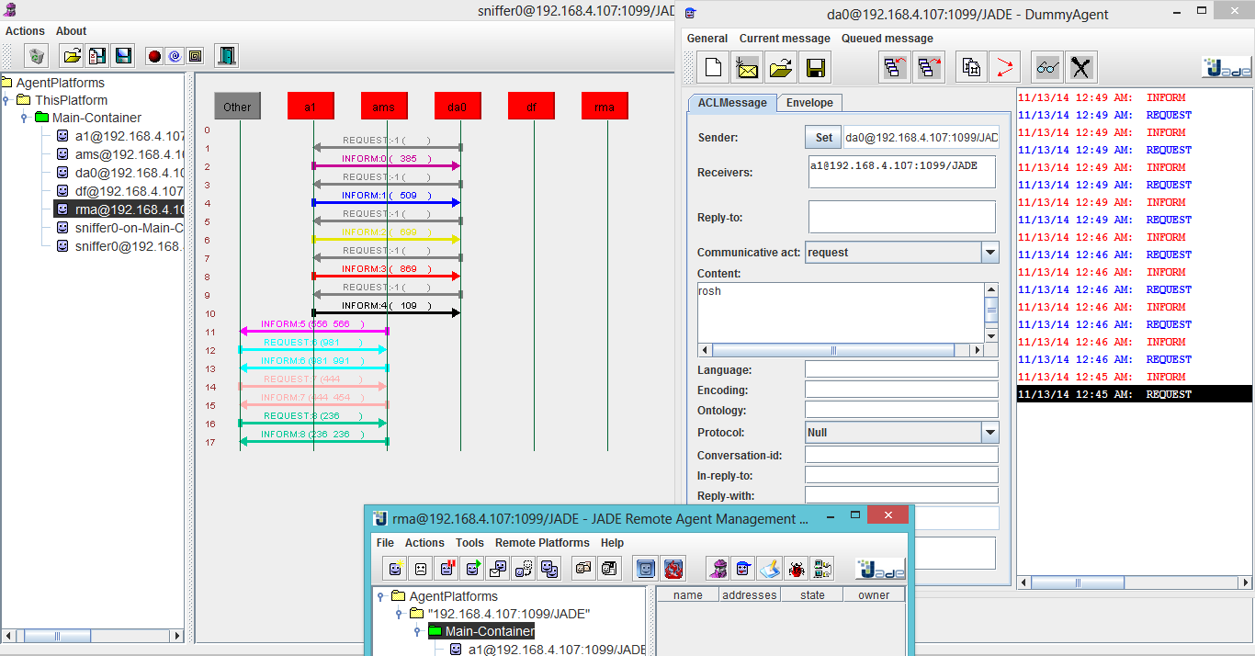Open Tools menu in RMA window

(469, 543)
